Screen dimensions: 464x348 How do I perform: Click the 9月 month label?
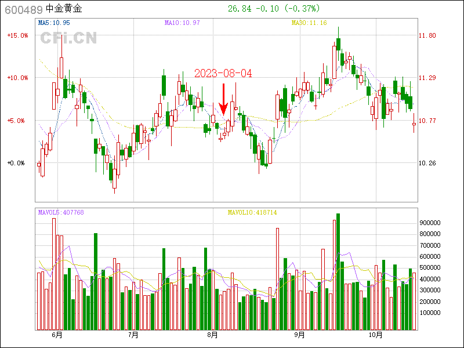point(300,335)
